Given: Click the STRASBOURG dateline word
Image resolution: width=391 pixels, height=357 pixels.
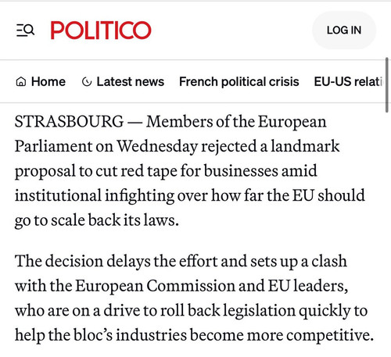Looking at the screenshot, I should (x=69, y=122).
